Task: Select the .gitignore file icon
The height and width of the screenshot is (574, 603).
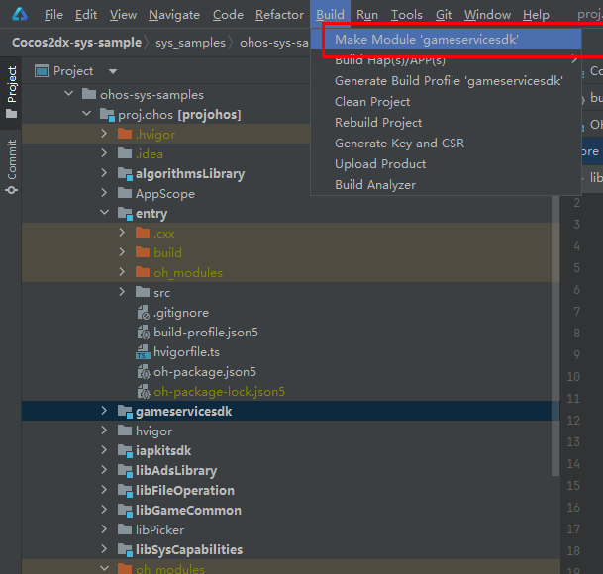Action: 143,312
